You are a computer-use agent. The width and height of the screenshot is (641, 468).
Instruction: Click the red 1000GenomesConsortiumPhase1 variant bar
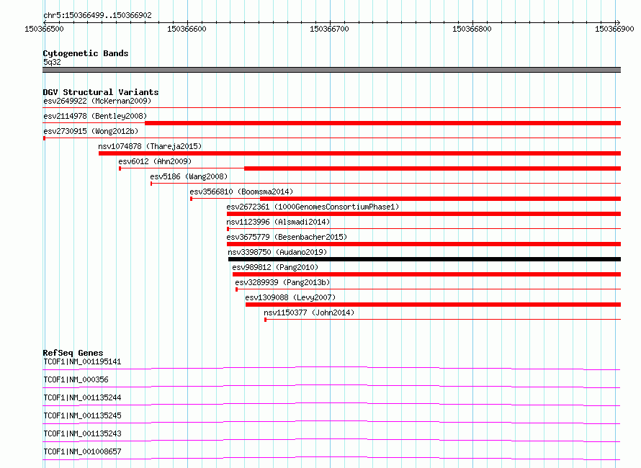tap(424, 214)
